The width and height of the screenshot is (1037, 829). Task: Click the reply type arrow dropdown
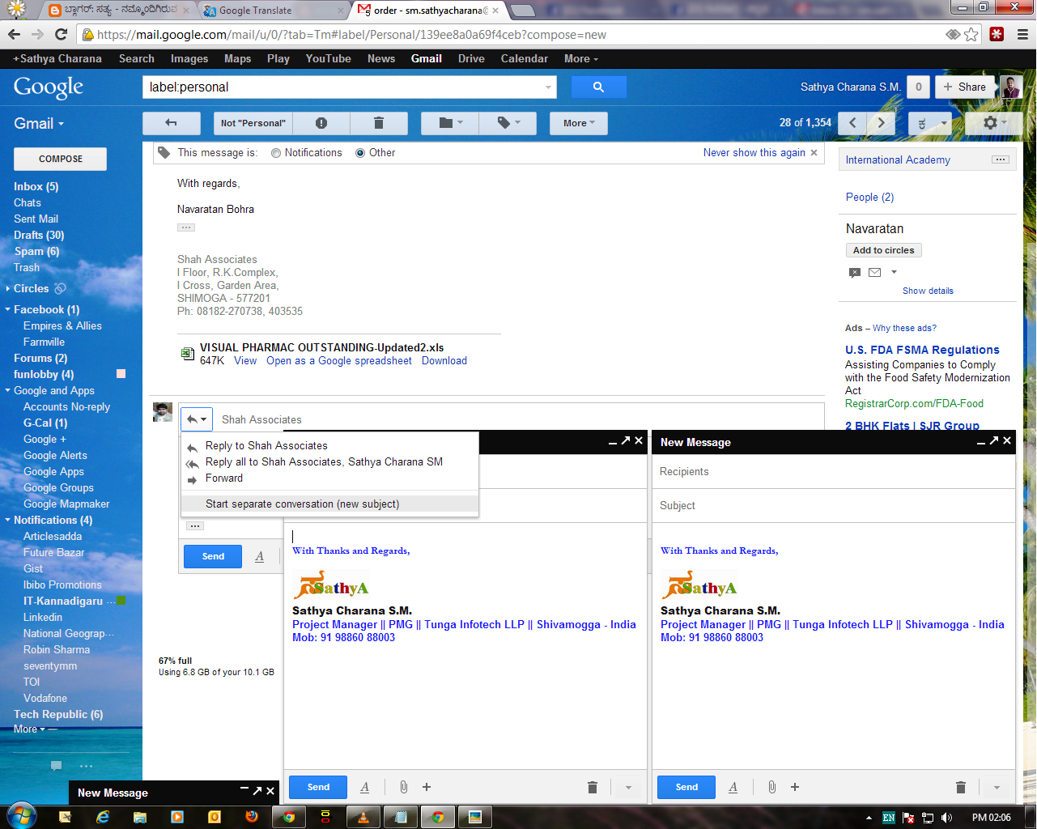pos(196,419)
